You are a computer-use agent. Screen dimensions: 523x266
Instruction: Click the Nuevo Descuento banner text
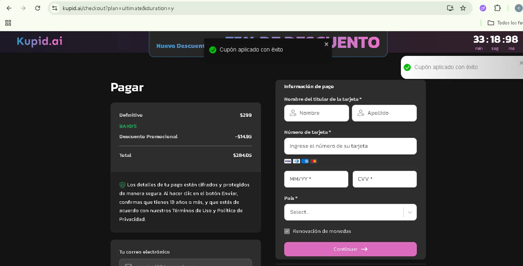tap(180, 46)
